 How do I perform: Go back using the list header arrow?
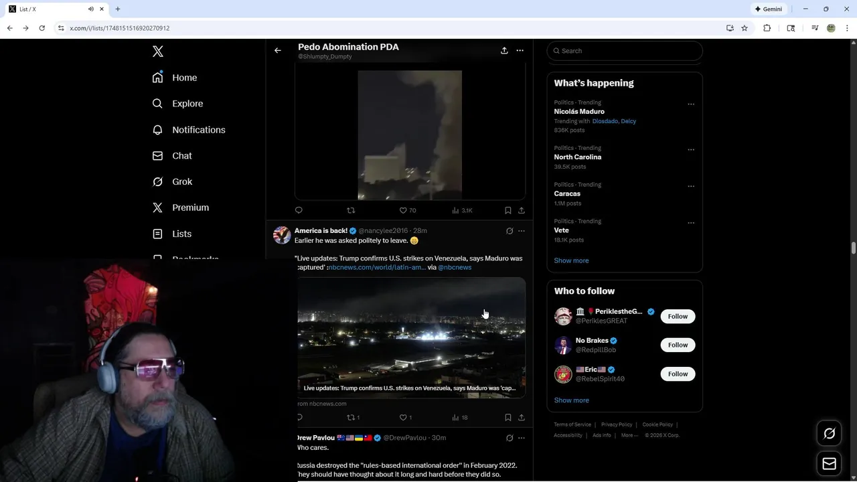[278, 50]
